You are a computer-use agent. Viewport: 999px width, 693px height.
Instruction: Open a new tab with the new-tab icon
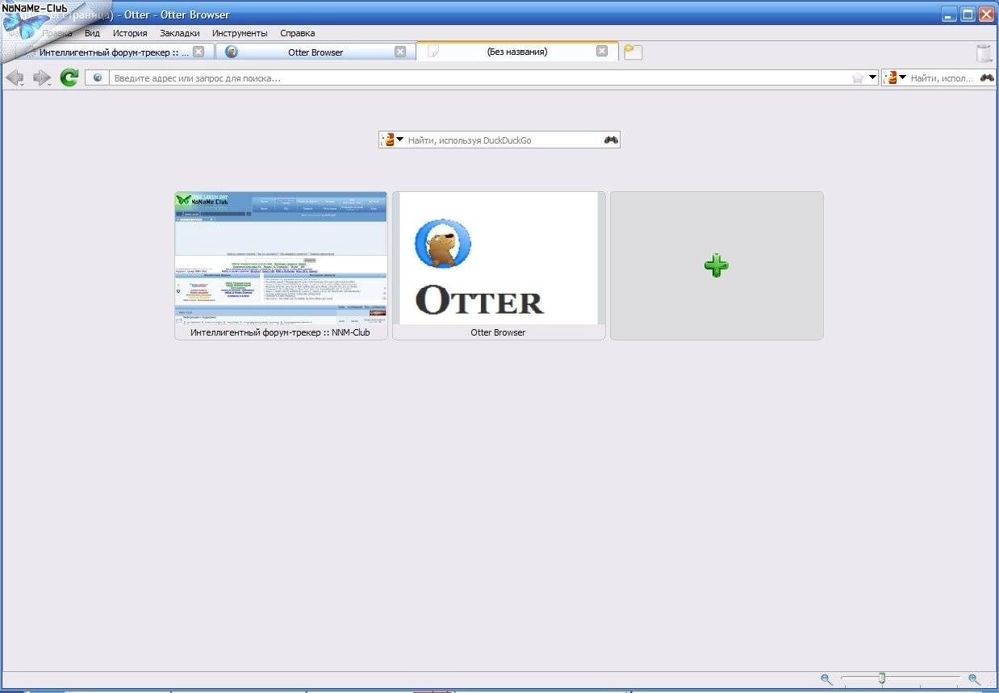633,52
